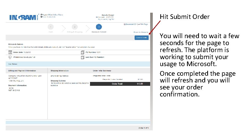249x140 pixels.
Task: Click the Log Out link
Action: coord(111,19)
